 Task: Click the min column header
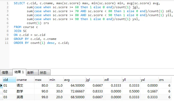pos(56,80)
